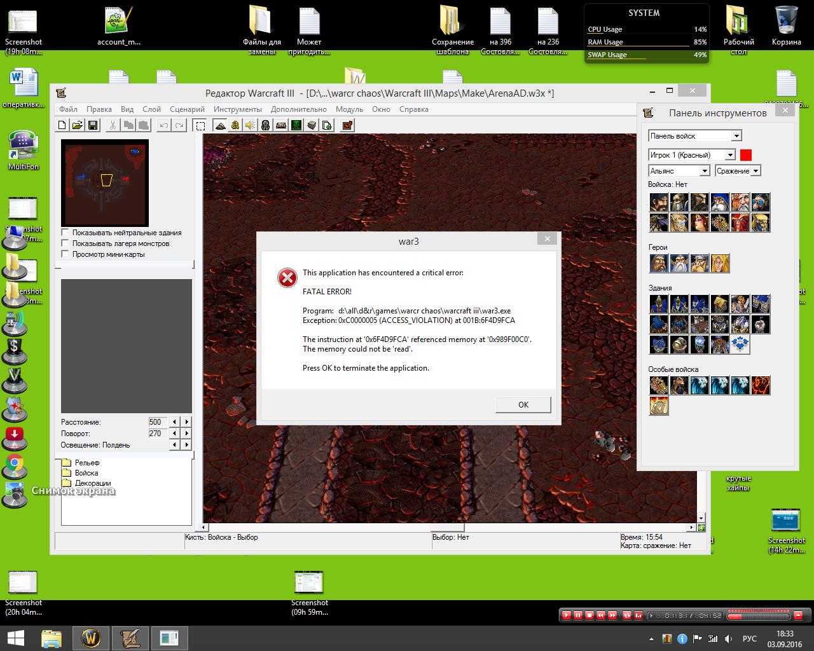Click the media player Stop button
814x651 pixels.
click(589, 615)
